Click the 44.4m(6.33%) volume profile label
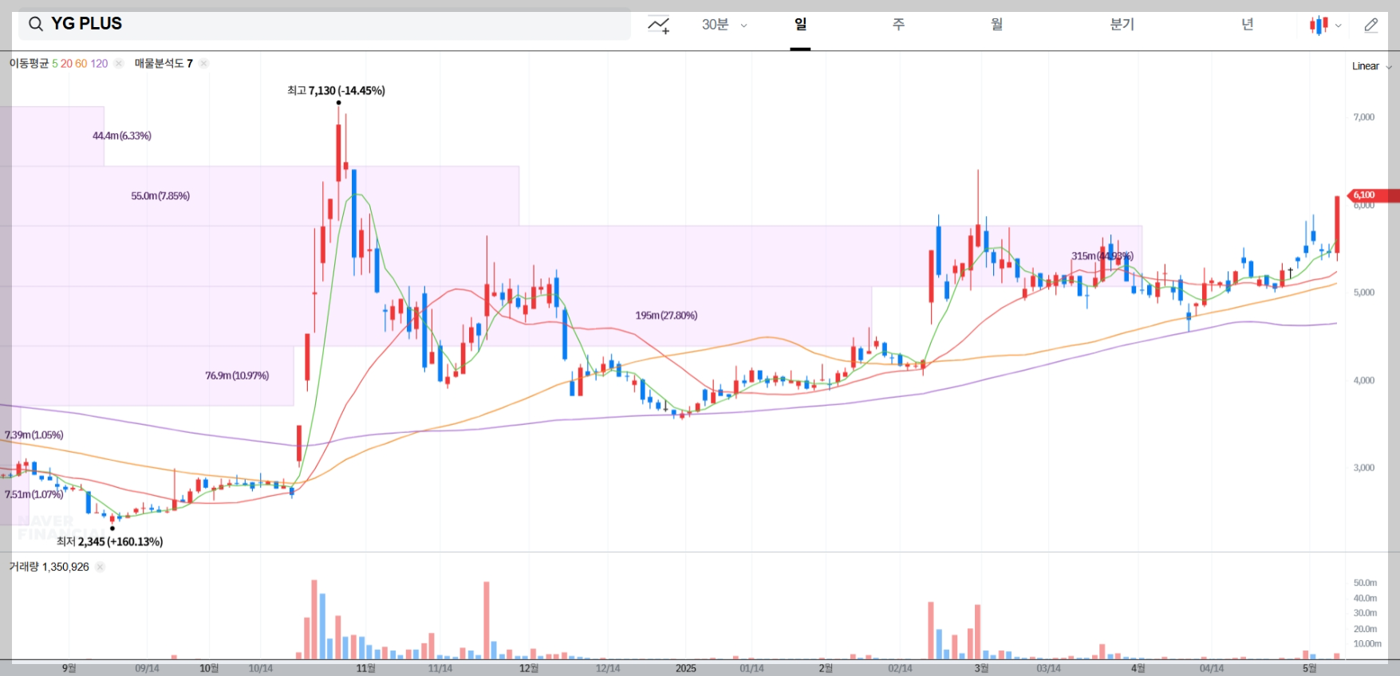Image resolution: width=1400 pixels, height=676 pixels. [x=122, y=136]
